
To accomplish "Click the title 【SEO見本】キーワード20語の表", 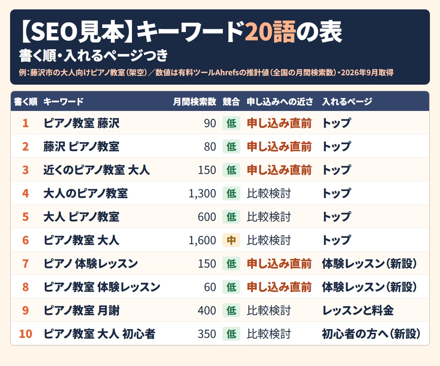I will click(x=180, y=32).
